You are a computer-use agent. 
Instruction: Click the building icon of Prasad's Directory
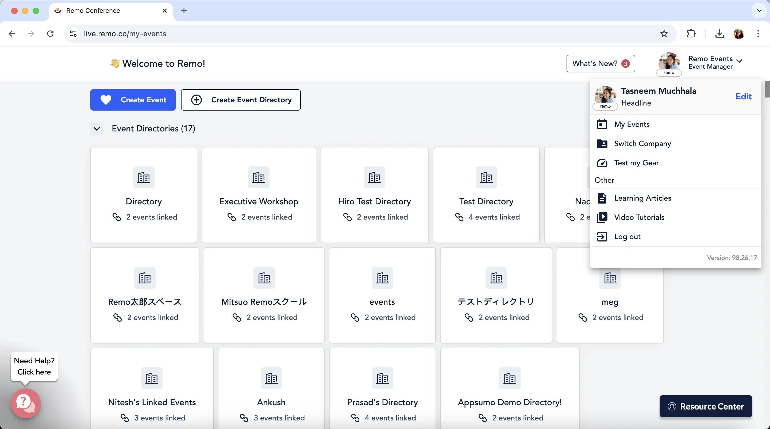[x=383, y=378]
